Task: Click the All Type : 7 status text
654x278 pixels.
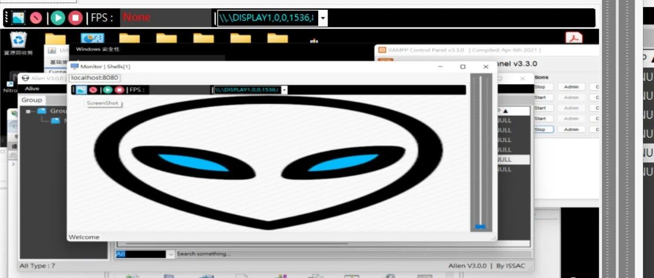Action: click(37, 266)
